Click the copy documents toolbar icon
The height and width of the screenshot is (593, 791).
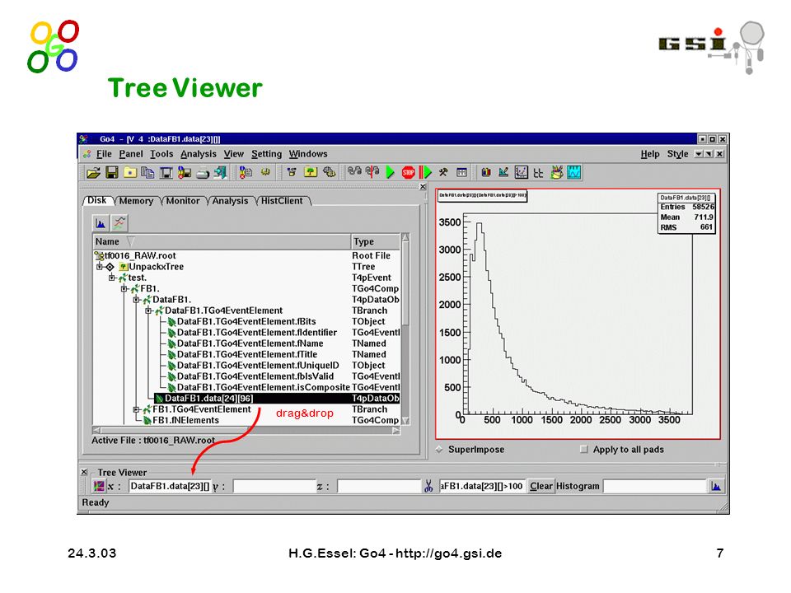pyautogui.click(x=147, y=173)
